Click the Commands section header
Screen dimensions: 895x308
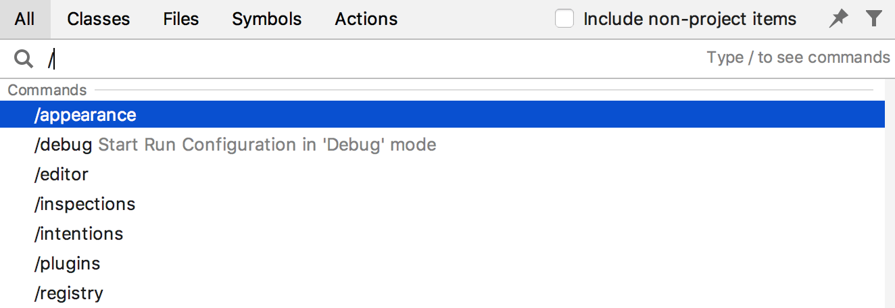pyautogui.click(x=47, y=90)
